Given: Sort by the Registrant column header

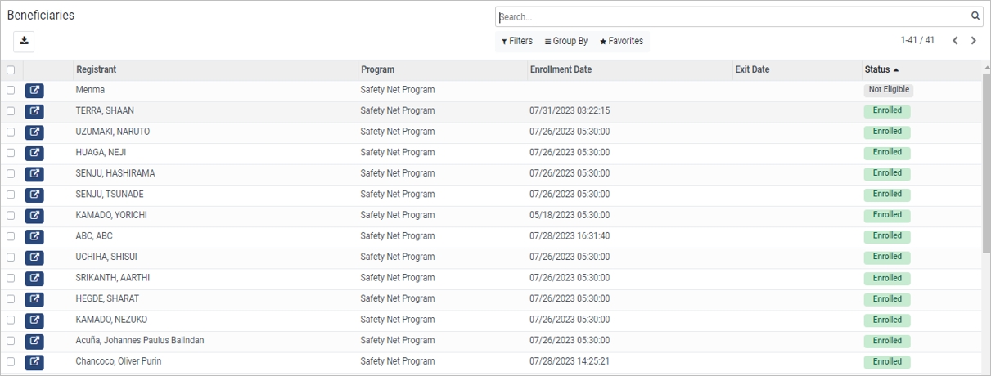Looking at the screenshot, I should (x=97, y=70).
